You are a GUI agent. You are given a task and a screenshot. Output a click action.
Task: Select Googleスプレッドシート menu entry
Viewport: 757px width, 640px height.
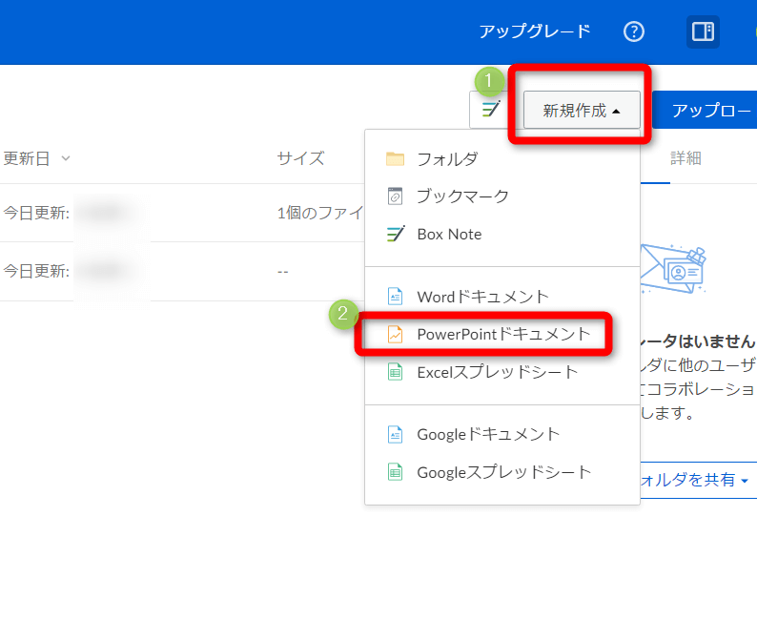tap(503, 472)
